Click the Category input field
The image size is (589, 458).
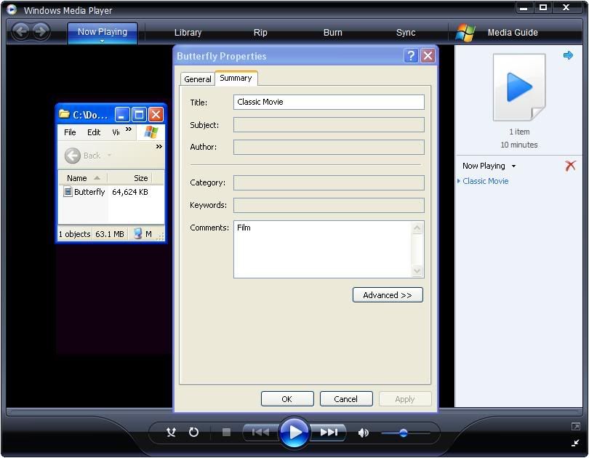click(x=329, y=182)
